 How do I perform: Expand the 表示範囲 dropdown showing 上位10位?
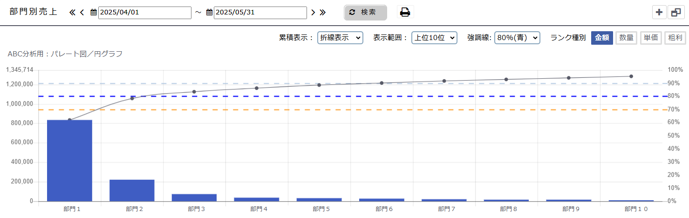[x=434, y=38]
